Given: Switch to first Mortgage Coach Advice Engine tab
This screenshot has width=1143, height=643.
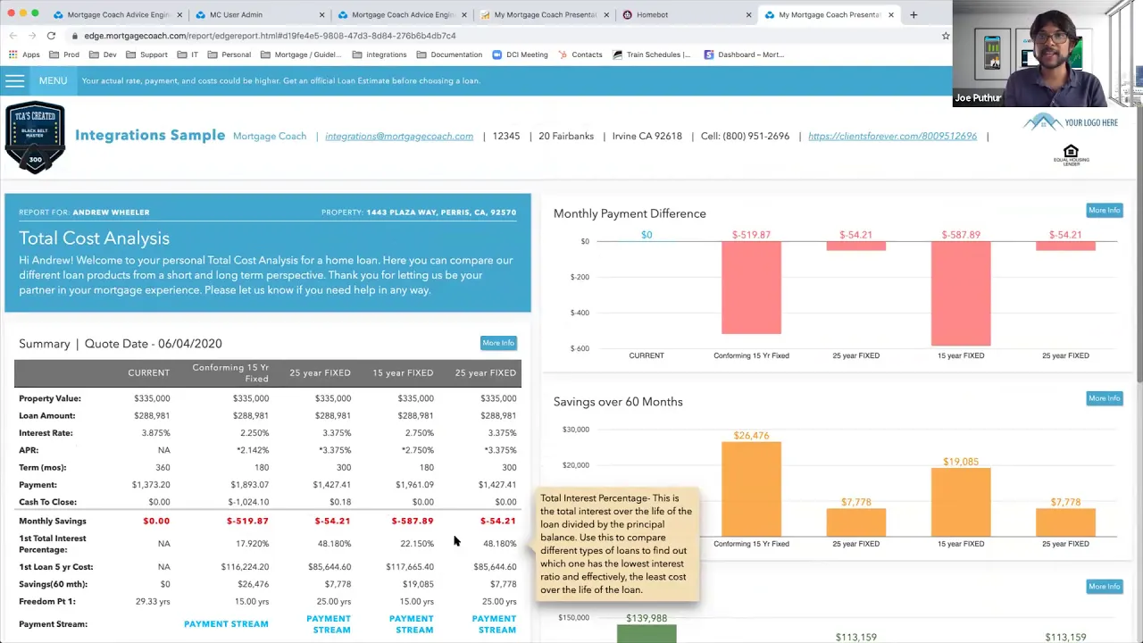Looking at the screenshot, I should click(x=116, y=14).
